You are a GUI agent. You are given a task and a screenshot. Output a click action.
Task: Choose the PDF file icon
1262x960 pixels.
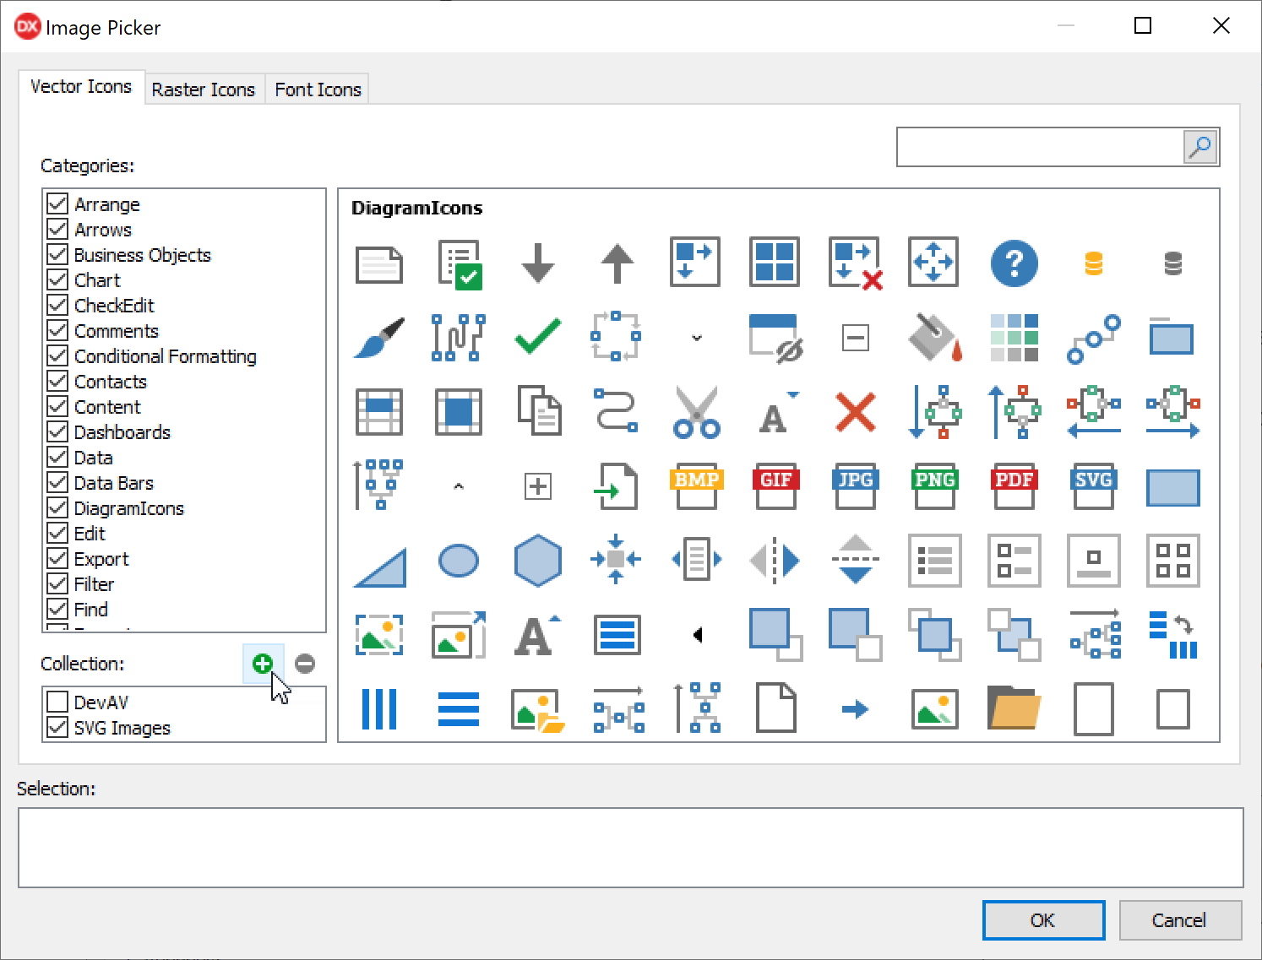(1014, 486)
